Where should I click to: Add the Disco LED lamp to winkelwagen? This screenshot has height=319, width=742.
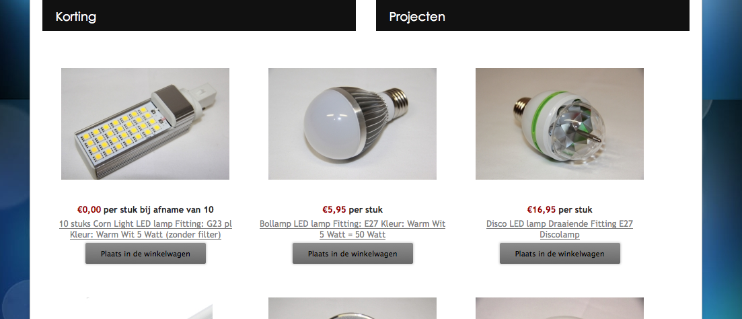tap(560, 254)
